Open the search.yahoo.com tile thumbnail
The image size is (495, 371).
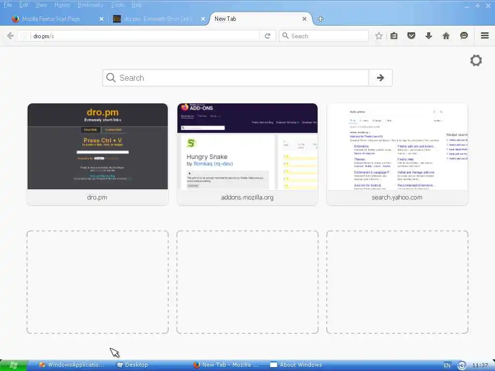(x=397, y=146)
